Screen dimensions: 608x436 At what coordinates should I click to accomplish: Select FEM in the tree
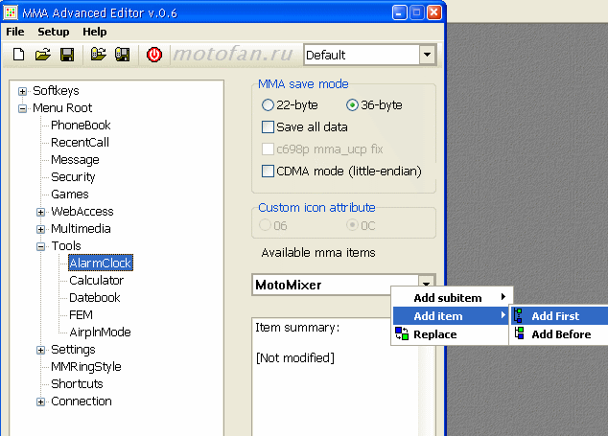click(81, 315)
